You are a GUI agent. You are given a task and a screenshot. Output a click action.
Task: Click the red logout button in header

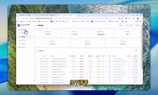click(137, 25)
